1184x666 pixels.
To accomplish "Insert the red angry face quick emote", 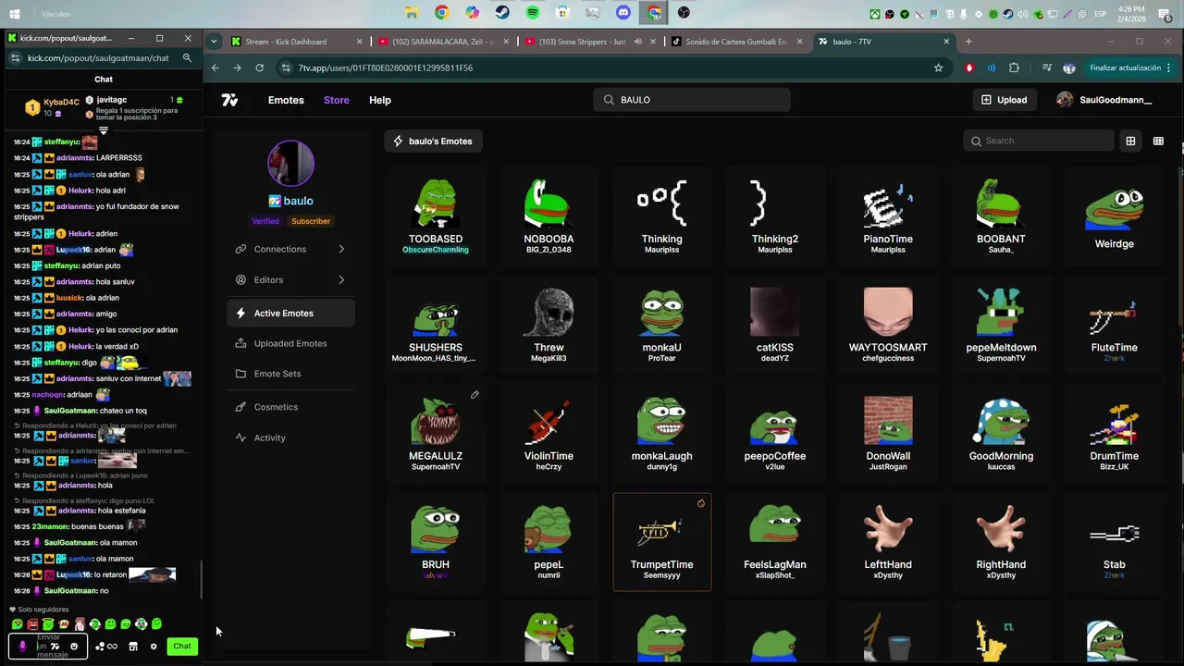I will tap(32, 624).
